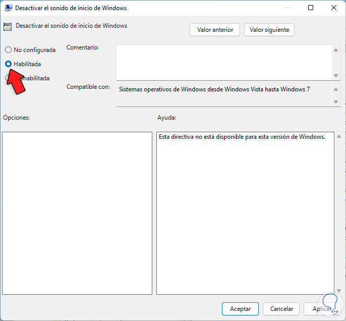Go to Valor siguiente setting
This screenshot has width=346, height=321.
pos(269,30)
